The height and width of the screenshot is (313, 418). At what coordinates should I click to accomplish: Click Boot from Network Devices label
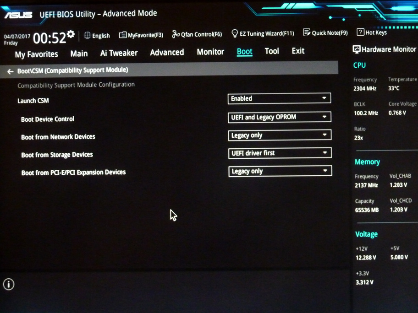pos(58,137)
